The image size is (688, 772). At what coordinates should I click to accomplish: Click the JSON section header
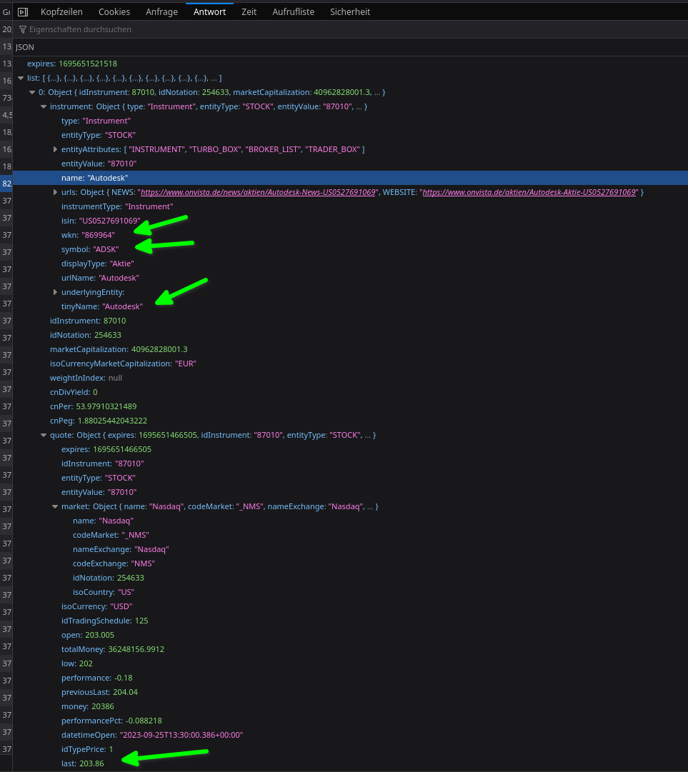350,47
